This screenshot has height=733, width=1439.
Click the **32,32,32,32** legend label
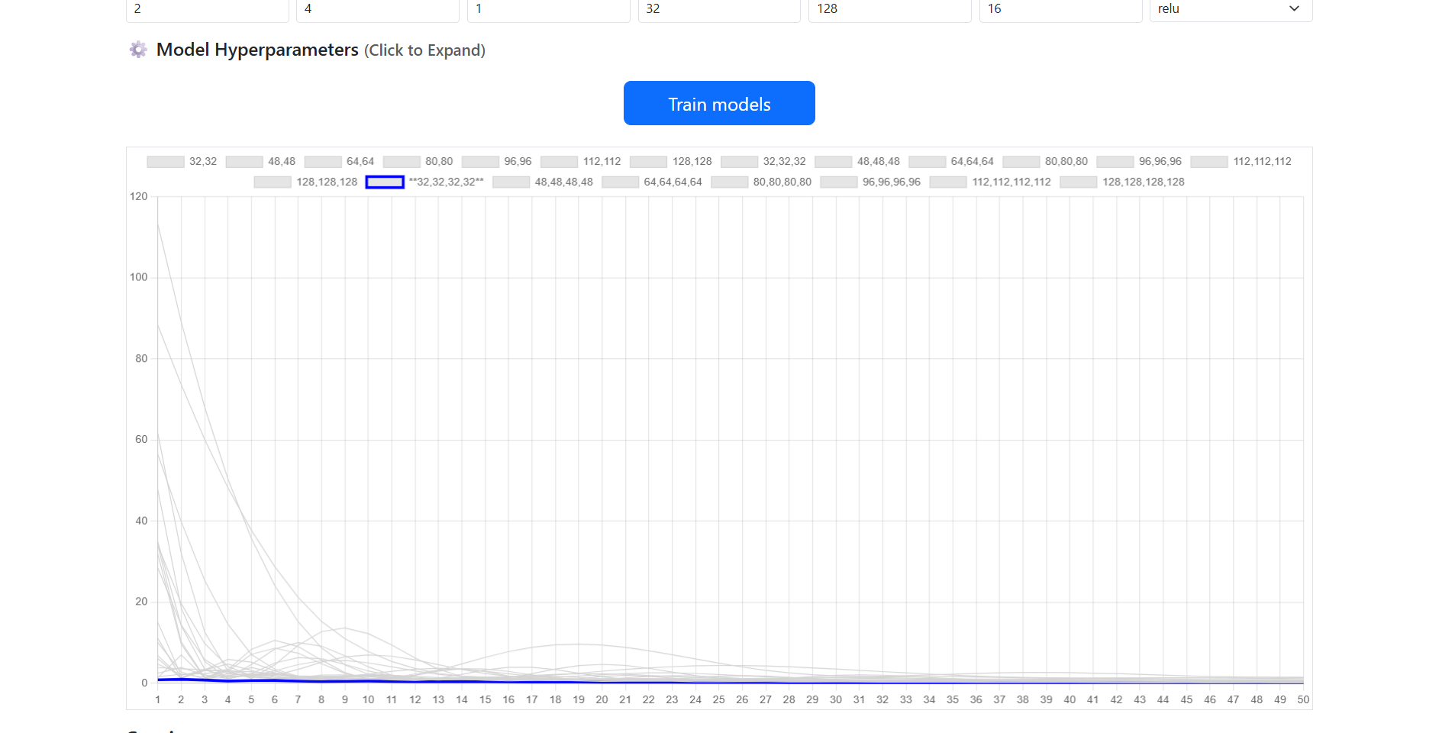click(446, 182)
